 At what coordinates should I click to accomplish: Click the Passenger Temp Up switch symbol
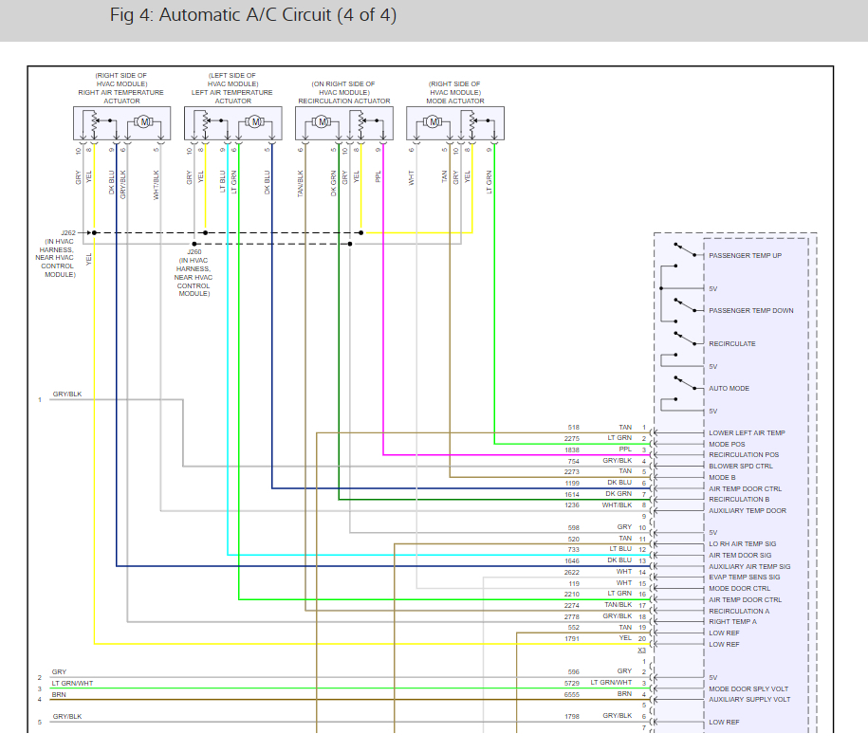(685, 250)
